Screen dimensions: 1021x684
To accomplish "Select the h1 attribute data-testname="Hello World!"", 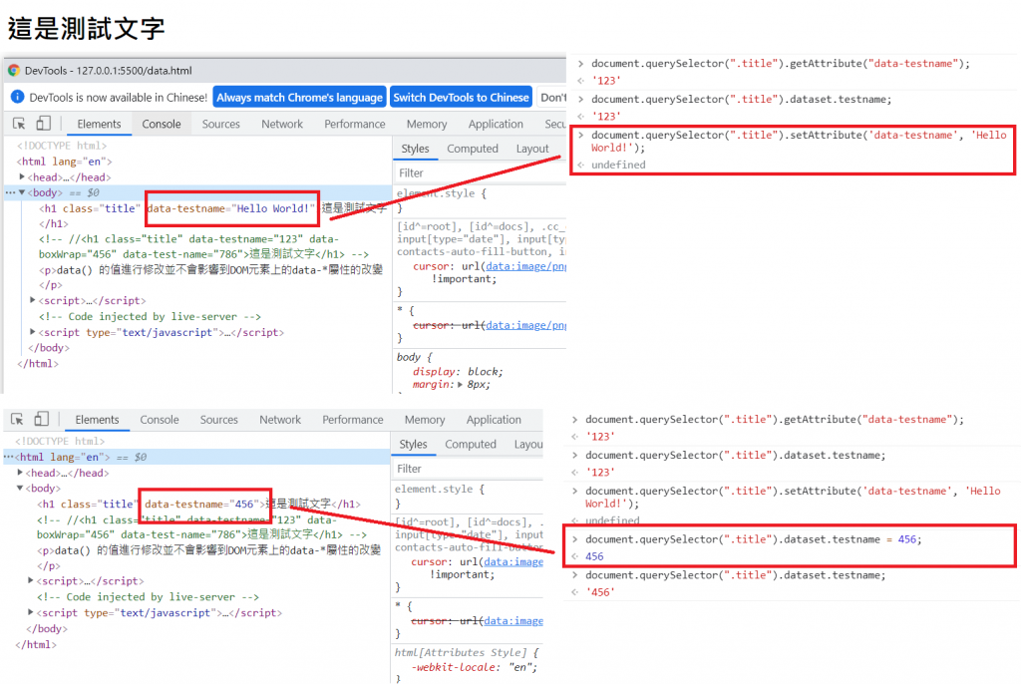I will click(x=231, y=208).
